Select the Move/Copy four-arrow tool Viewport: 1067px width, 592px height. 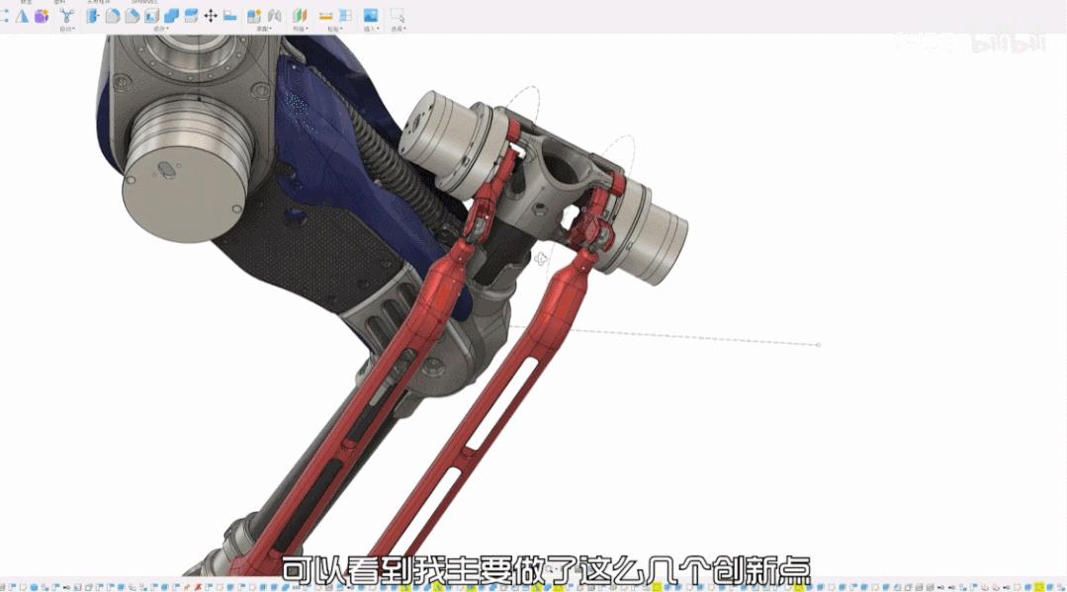tap(211, 16)
